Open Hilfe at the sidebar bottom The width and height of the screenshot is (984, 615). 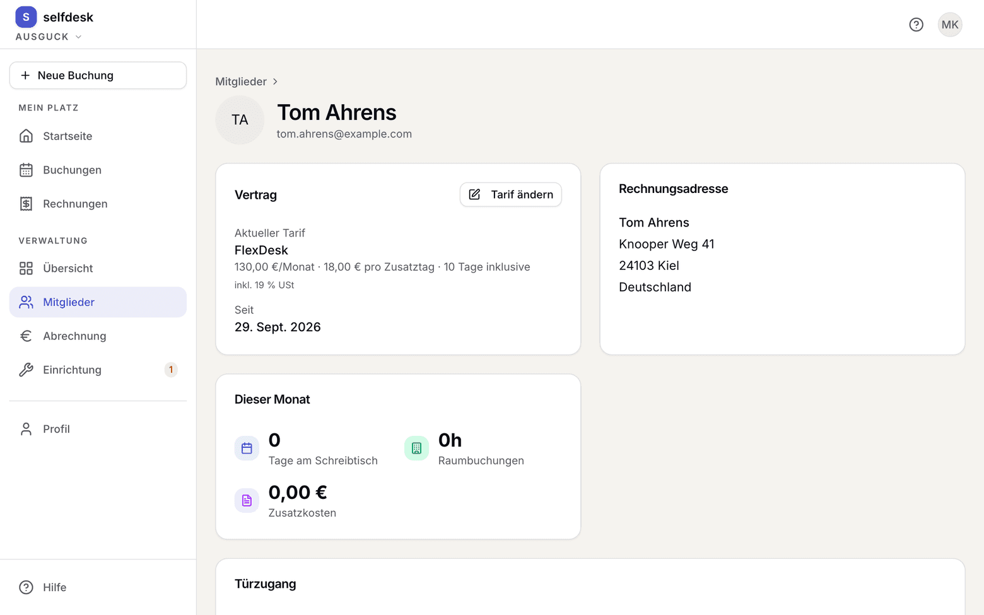98,587
